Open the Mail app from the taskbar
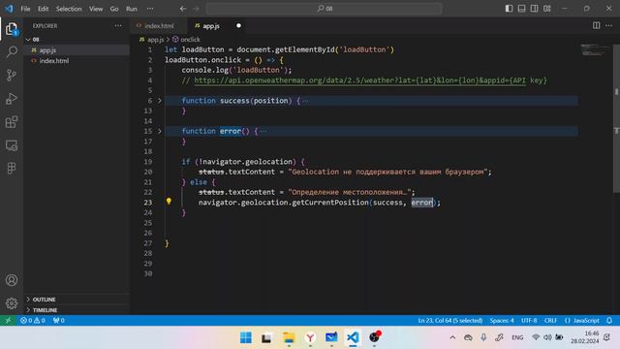This screenshot has height=349, width=620. 331,337
